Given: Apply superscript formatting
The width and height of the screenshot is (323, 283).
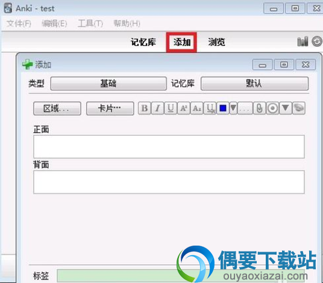Looking at the screenshot, I should point(184,108).
